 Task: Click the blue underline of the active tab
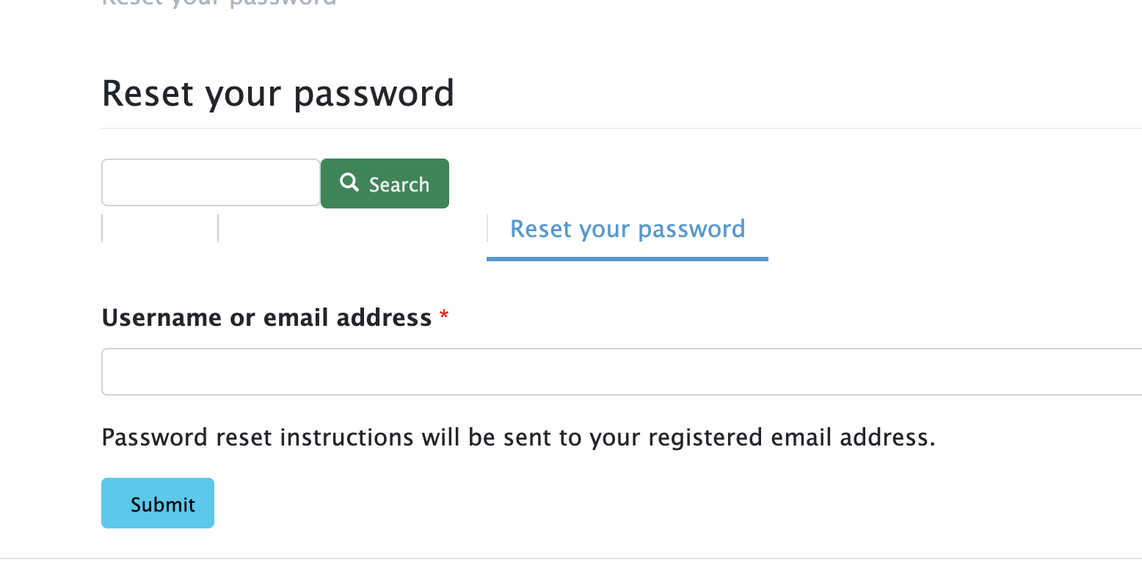(628, 259)
